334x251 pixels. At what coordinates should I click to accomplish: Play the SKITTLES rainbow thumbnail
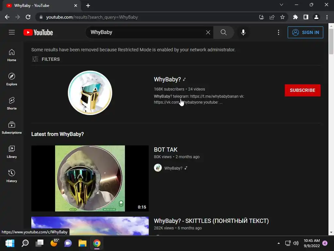click(90, 226)
